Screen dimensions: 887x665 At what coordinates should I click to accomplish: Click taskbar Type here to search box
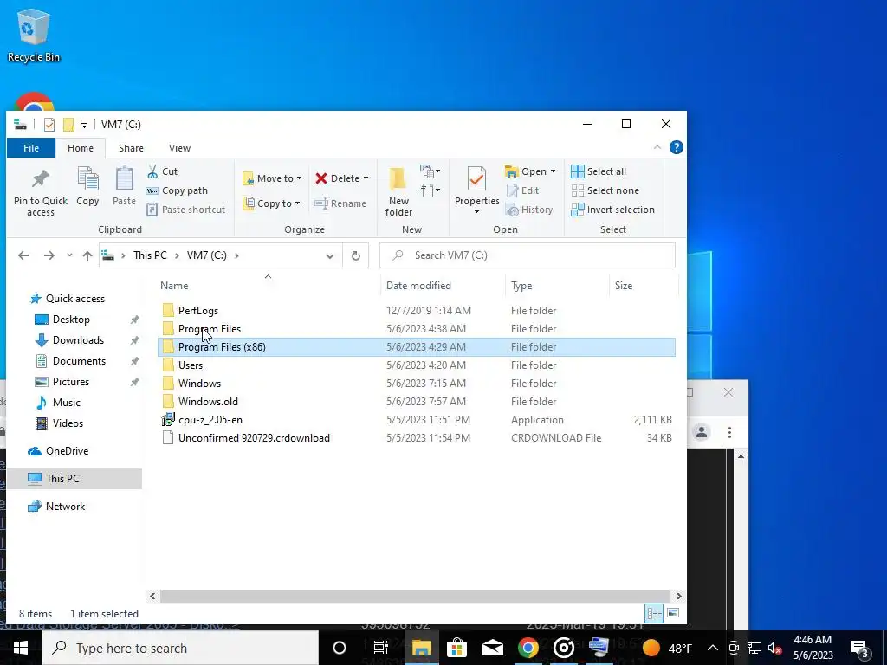click(x=180, y=648)
